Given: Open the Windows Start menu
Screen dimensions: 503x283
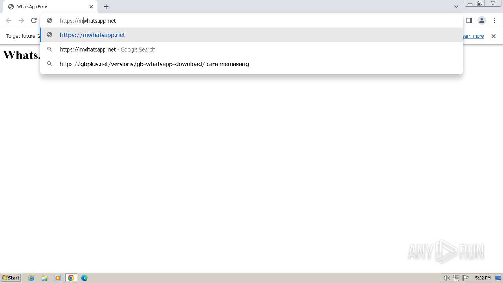Looking at the screenshot, I should [11, 278].
